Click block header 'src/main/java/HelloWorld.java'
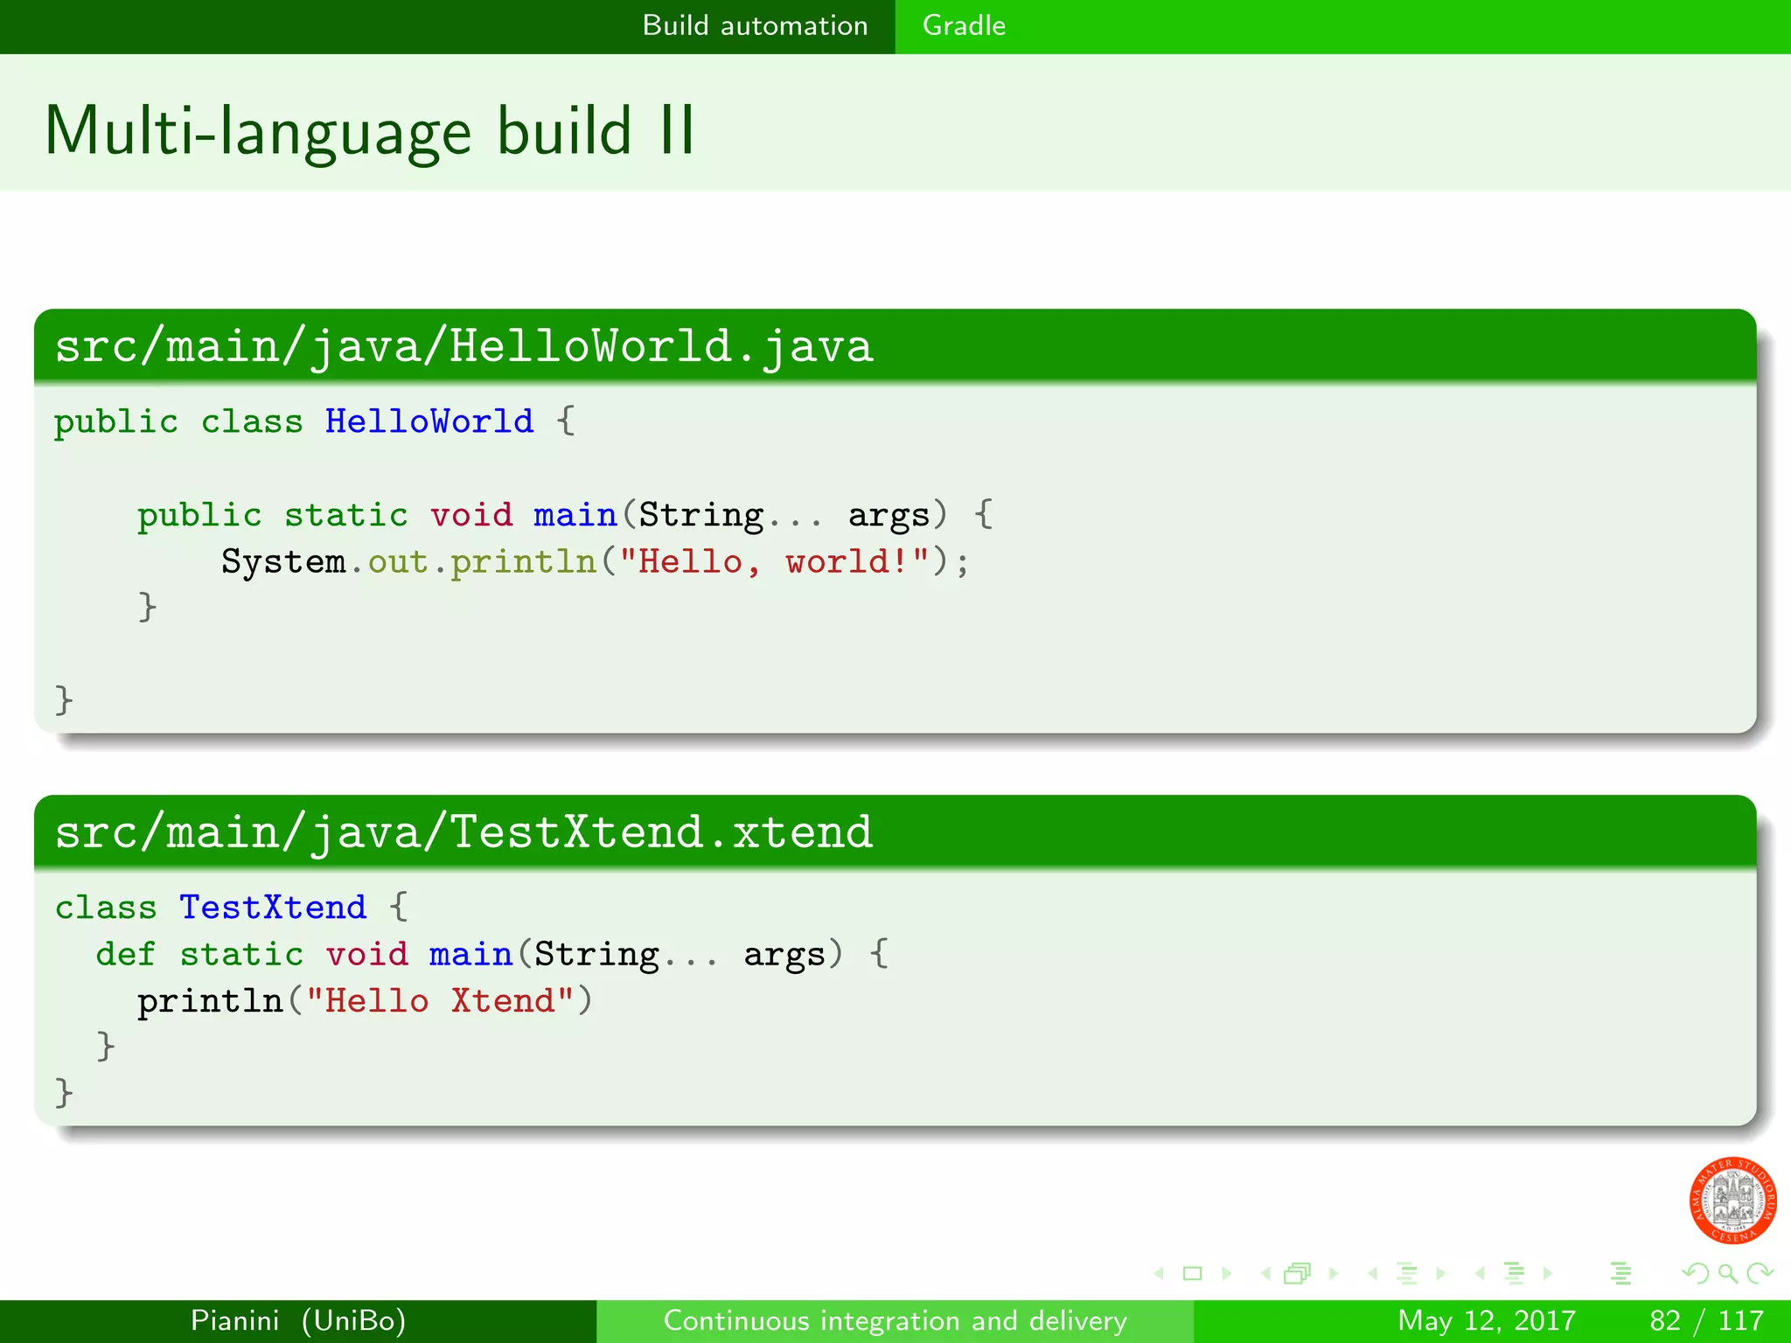The height and width of the screenshot is (1343, 1791). (463, 347)
